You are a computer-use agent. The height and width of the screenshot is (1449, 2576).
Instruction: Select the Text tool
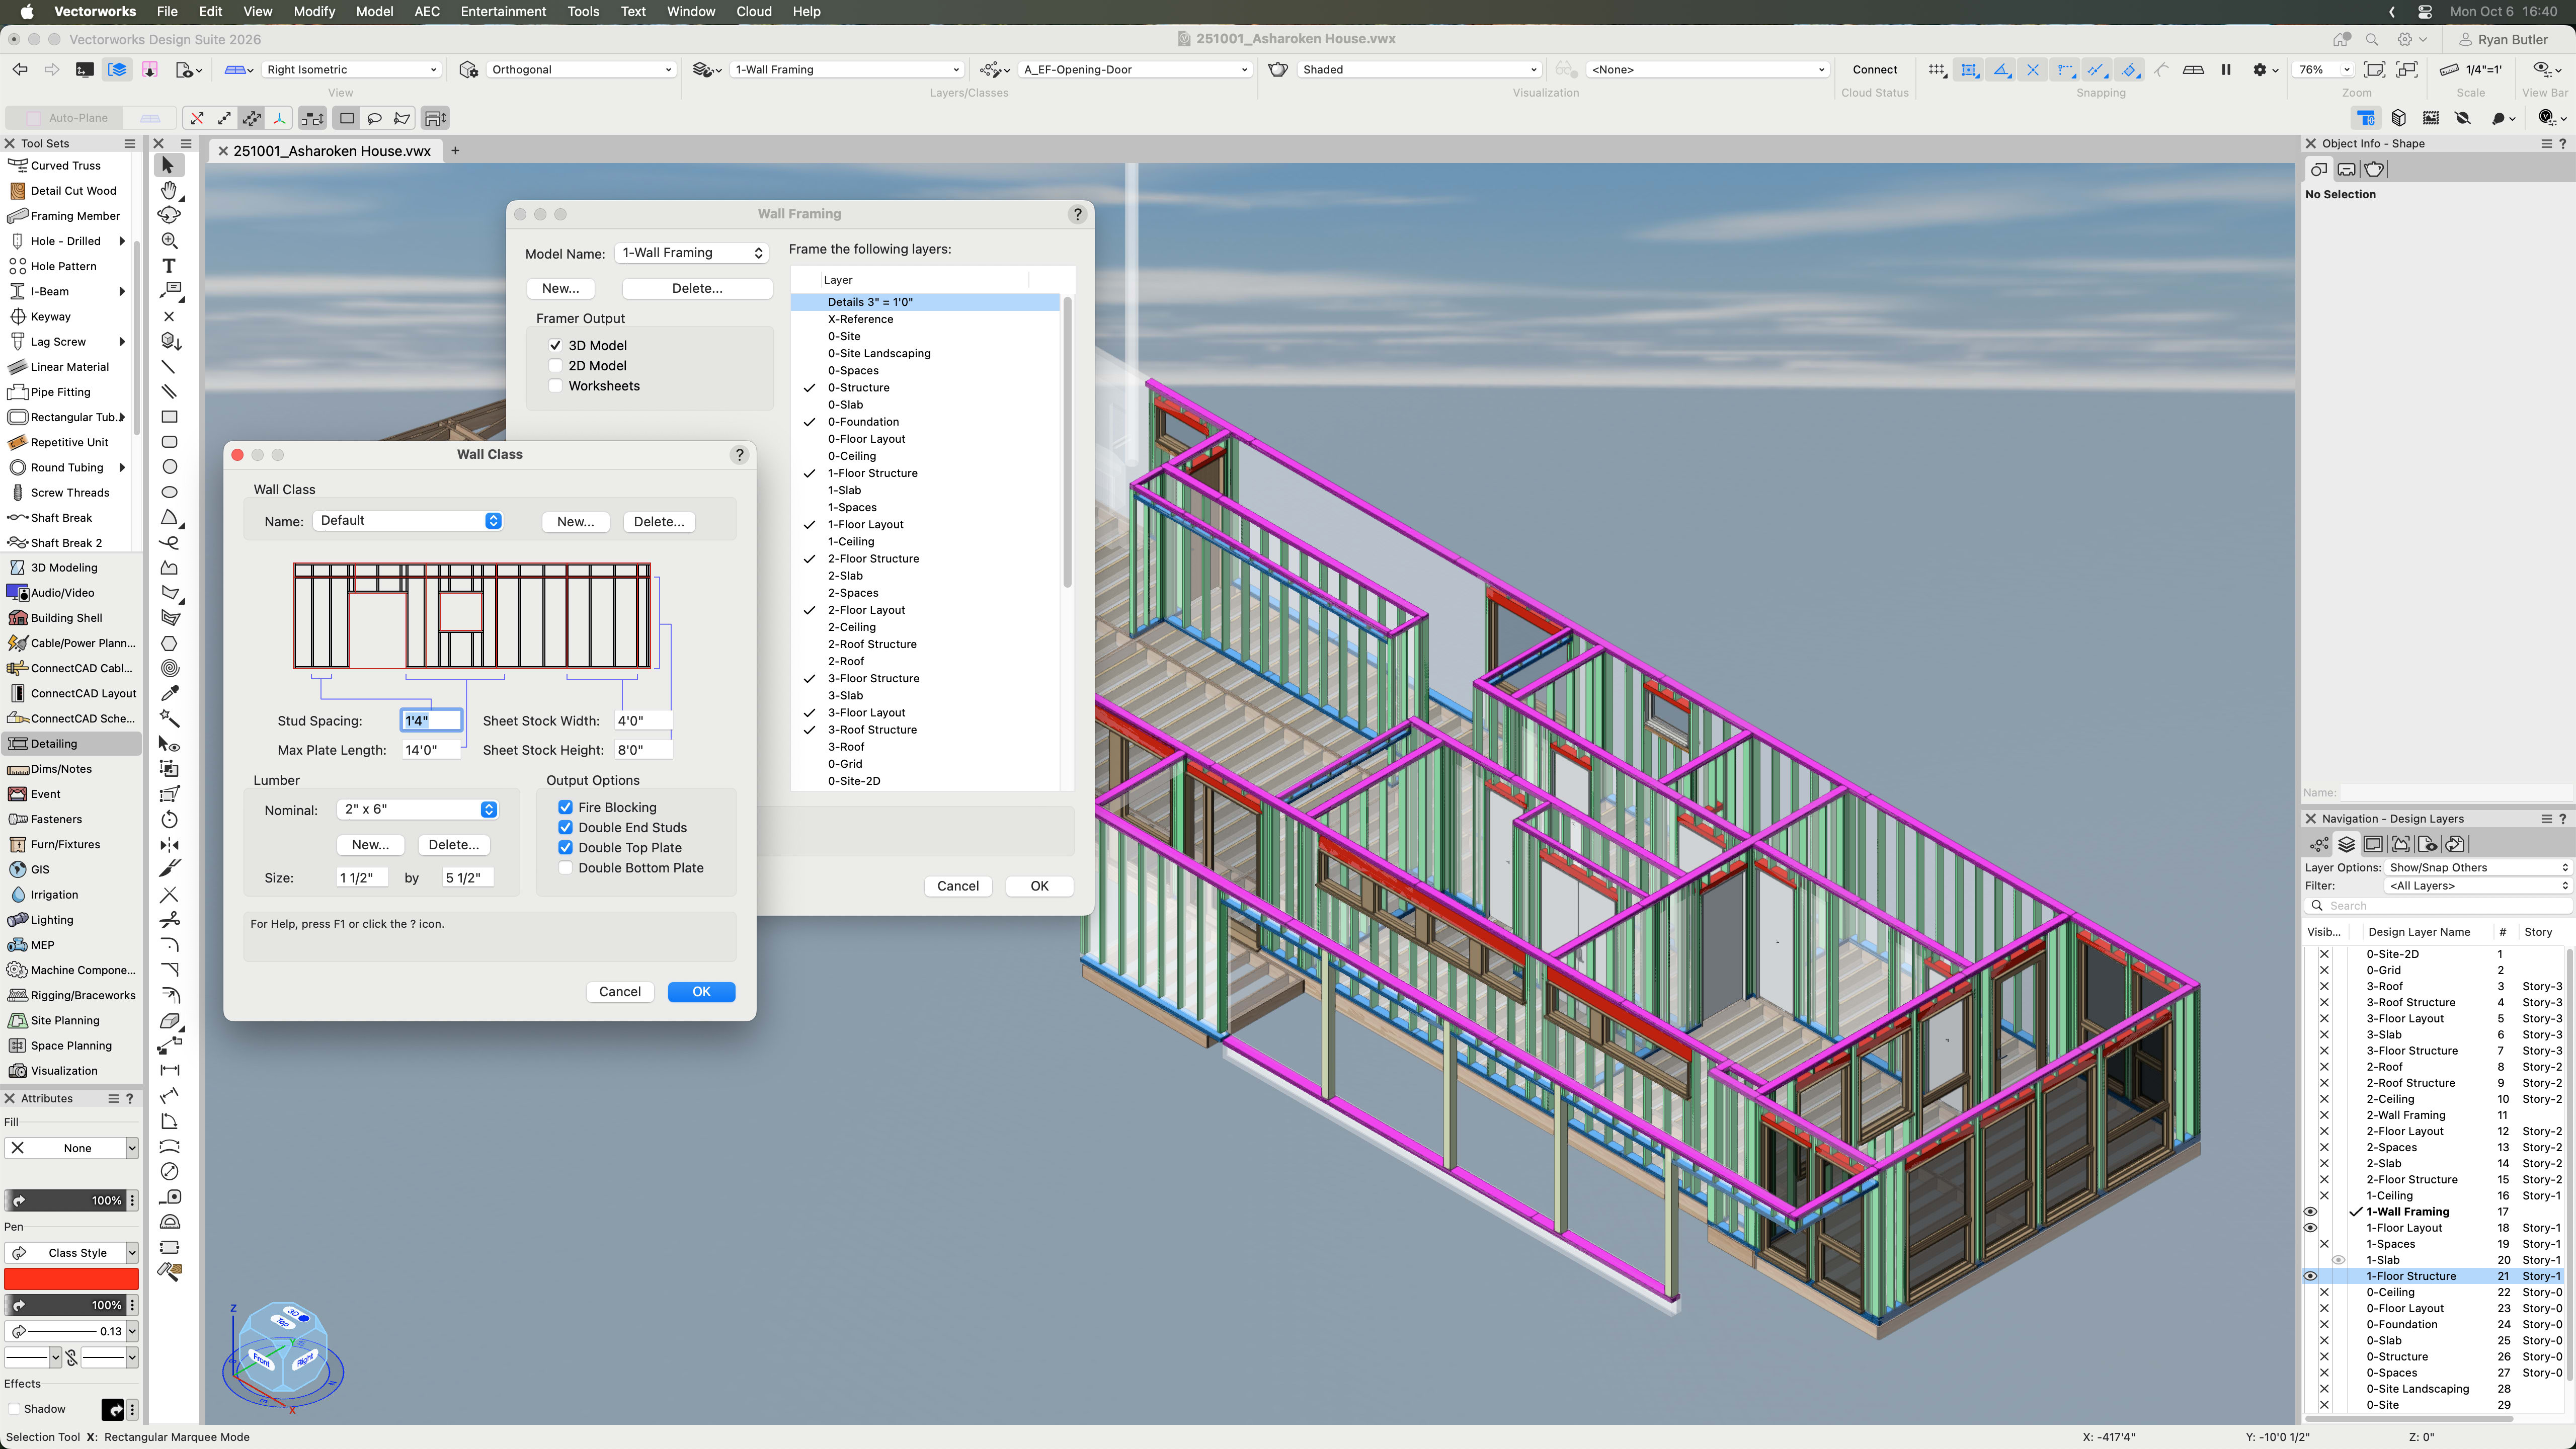[169, 266]
